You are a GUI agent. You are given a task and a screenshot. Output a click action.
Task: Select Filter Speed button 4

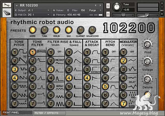tap(69, 78)
